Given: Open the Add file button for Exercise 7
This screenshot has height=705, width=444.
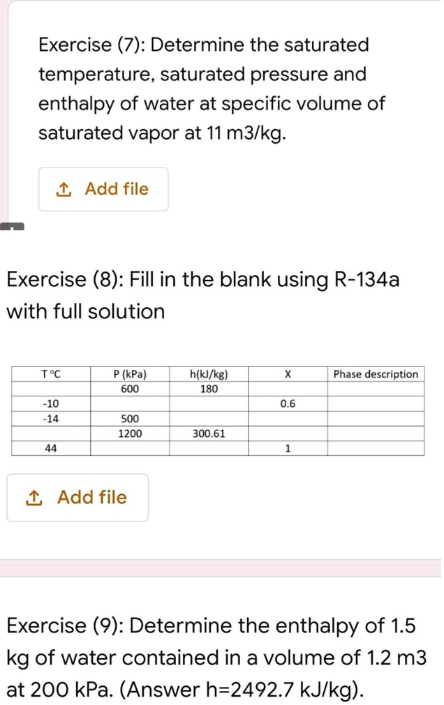Looking at the screenshot, I should click(x=103, y=188).
